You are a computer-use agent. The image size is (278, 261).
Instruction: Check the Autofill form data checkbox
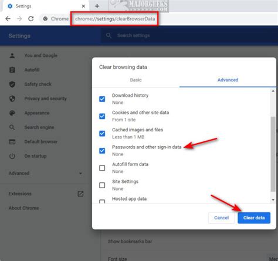click(x=102, y=168)
